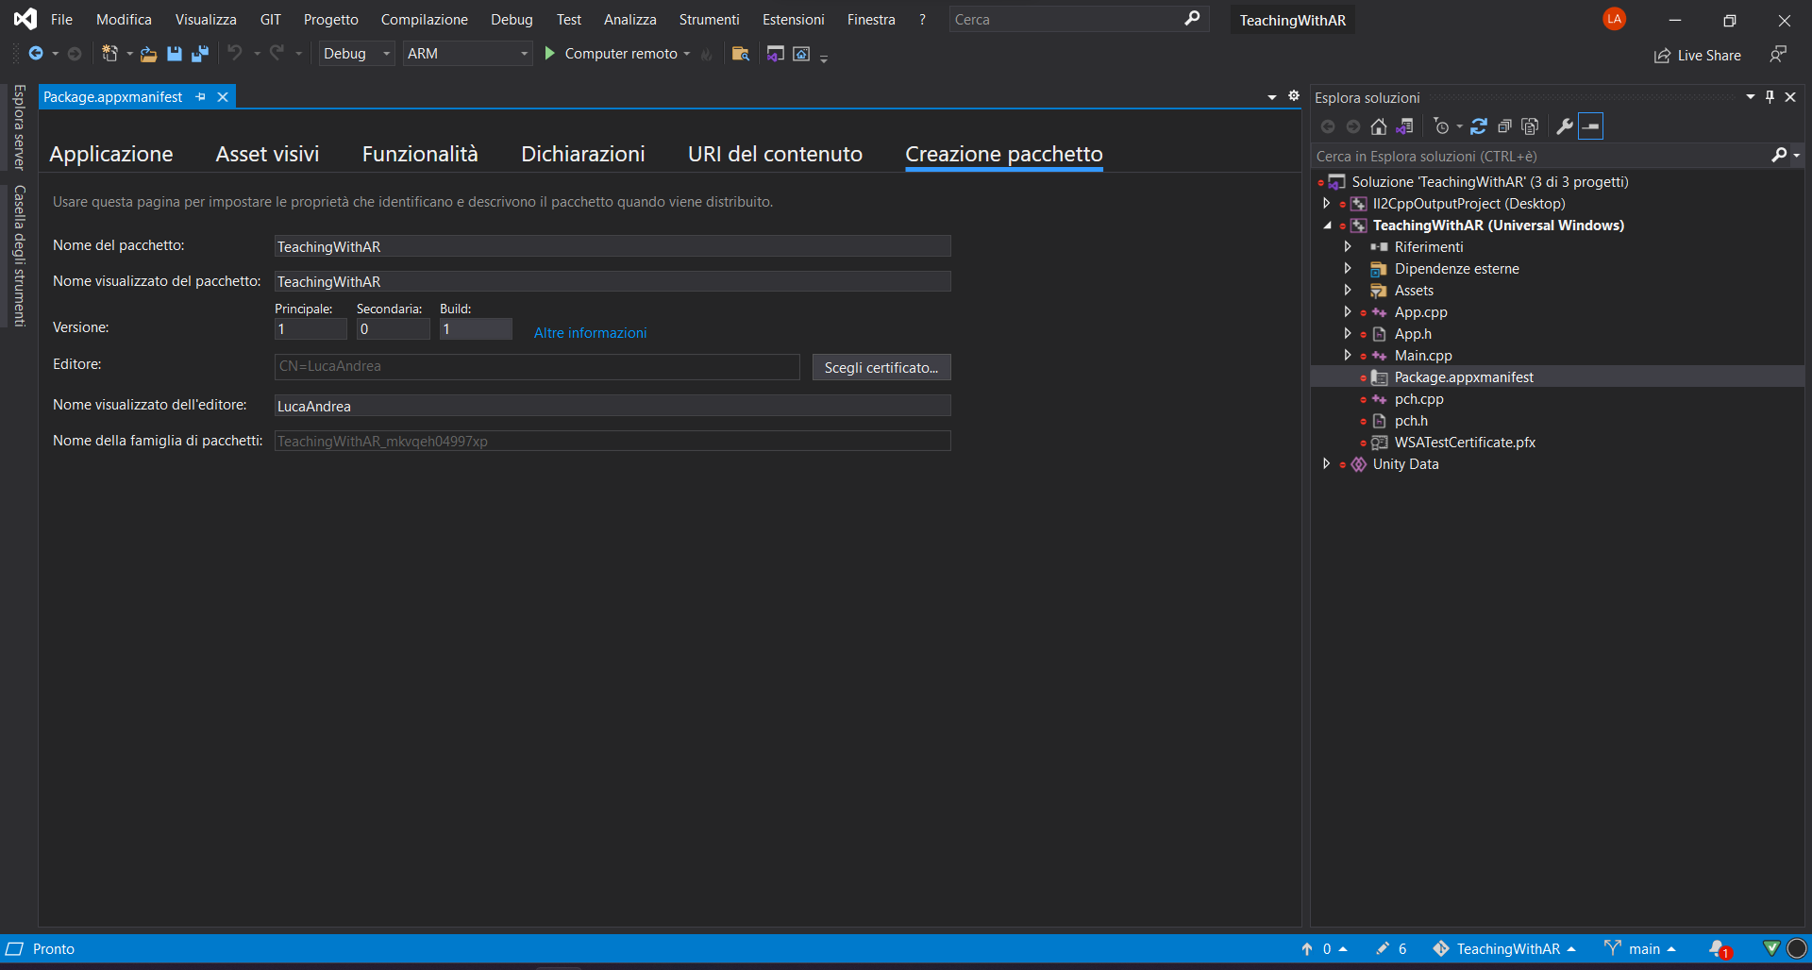Viewport: 1812px width, 970px height.
Task: Click the feedback person icon next to Live Share
Action: (x=1778, y=55)
